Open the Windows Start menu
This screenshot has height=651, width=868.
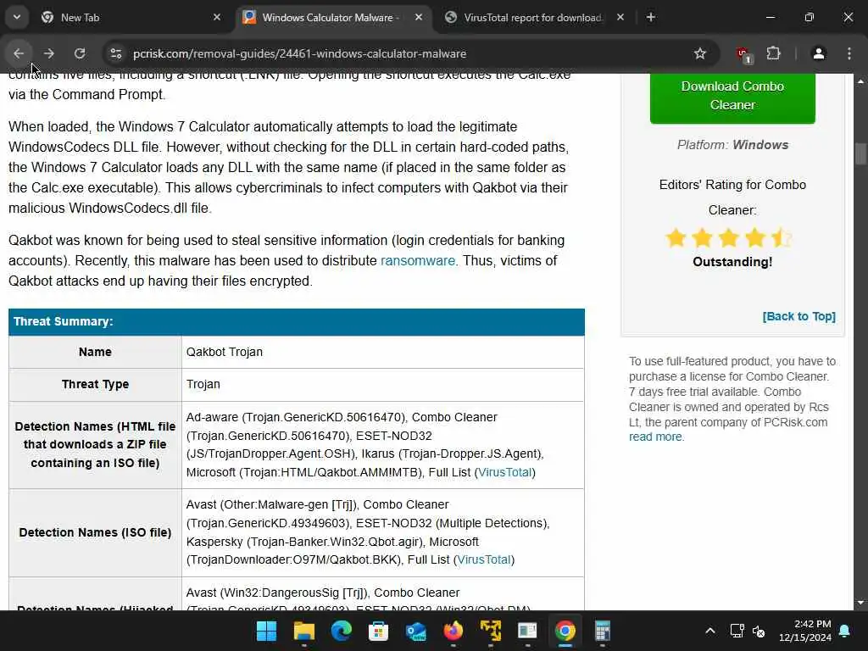(266, 631)
